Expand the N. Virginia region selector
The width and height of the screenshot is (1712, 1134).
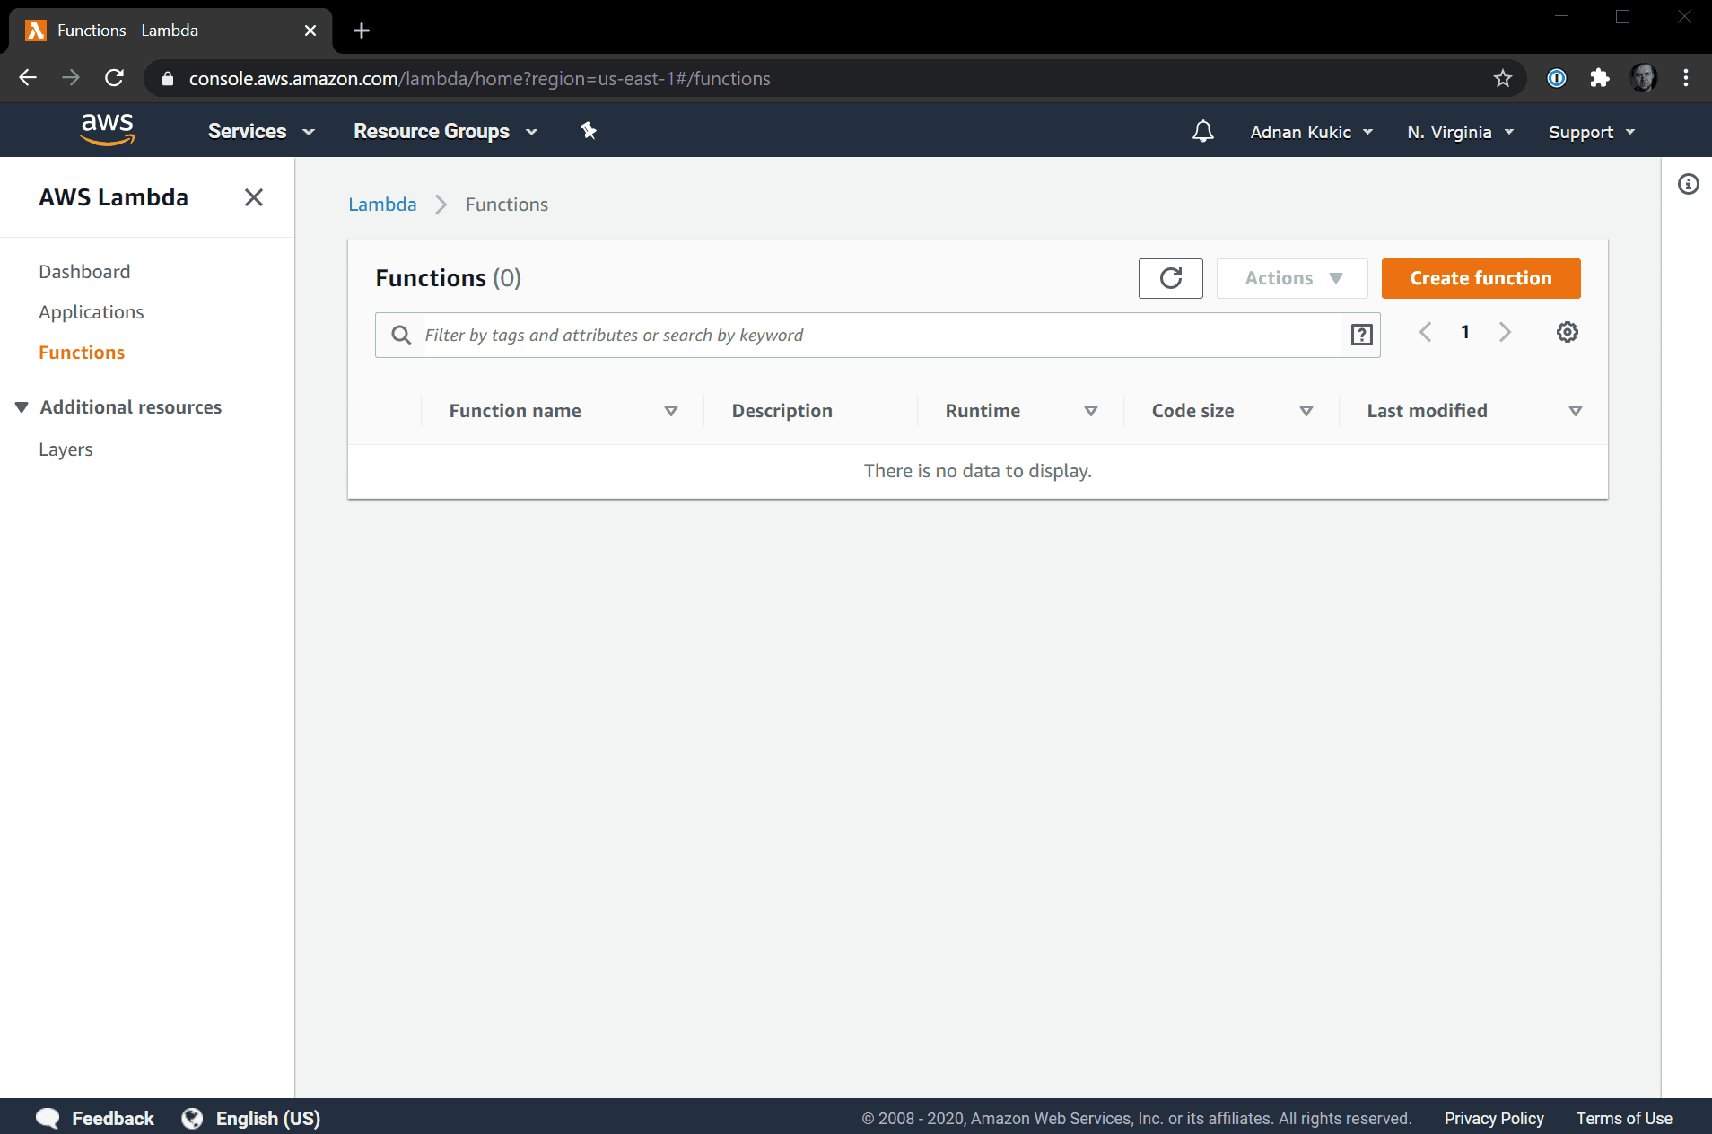tap(1460, 132)
